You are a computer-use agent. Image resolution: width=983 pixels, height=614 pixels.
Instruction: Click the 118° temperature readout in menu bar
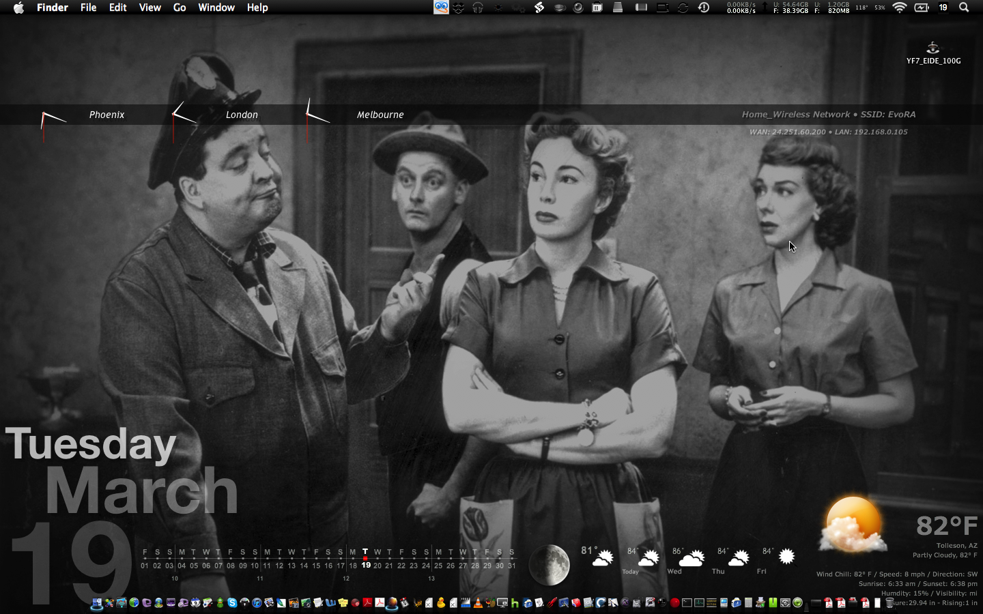coord(861,8)
